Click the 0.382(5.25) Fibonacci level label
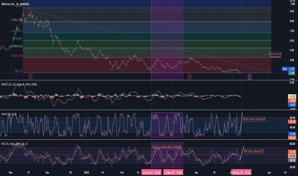This screenshot has height=176, width=298. (17, 46)
